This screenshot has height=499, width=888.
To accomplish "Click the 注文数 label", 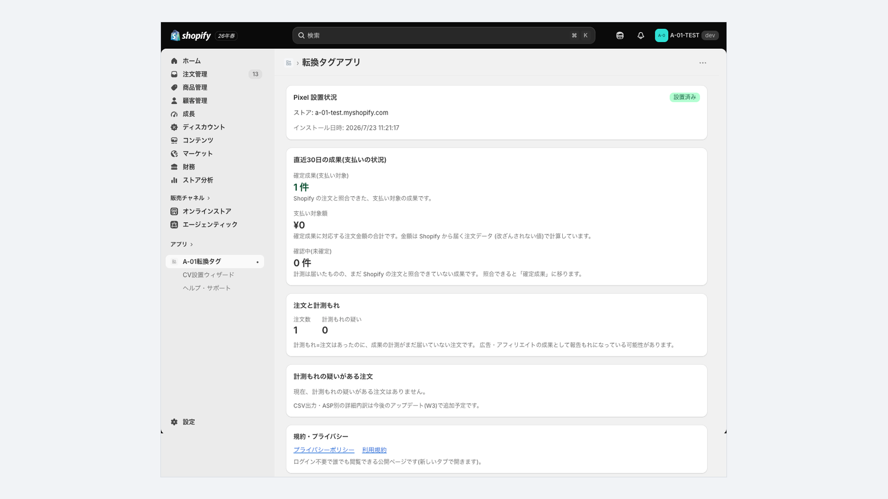I will [302, 319].
